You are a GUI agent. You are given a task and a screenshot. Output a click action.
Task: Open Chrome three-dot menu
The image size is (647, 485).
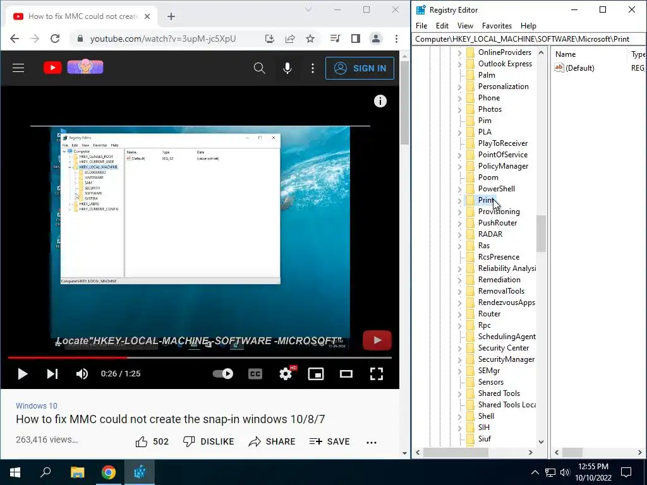(x=396, y=39)
